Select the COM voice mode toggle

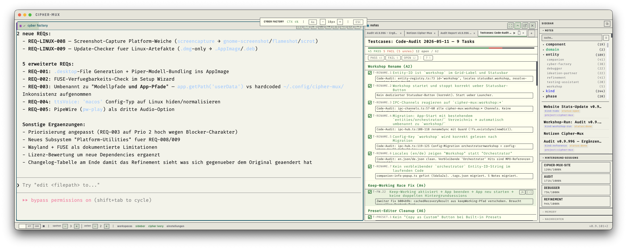coord(37,226)
